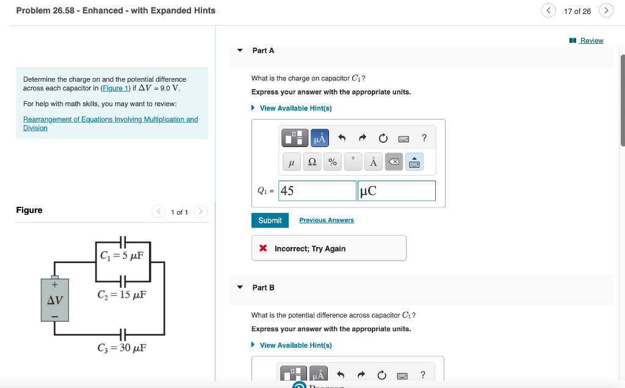This screenshot has width=625, height=388.
Task: Insert the μ symbol into the answer
Action: [x=291, y=162]
